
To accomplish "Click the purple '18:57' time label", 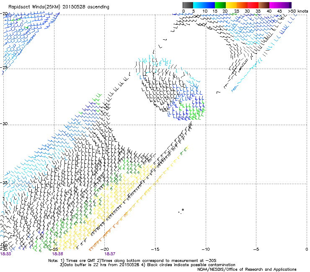I will point(110,254).
